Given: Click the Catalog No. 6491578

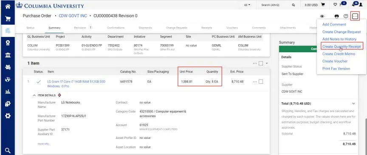Looking at the screenshot, I should click(x=126, y=82).
